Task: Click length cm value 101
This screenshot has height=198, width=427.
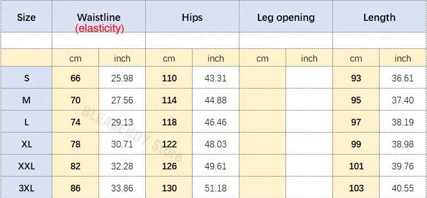Action: pyautogui.click(x=356, y=166)
